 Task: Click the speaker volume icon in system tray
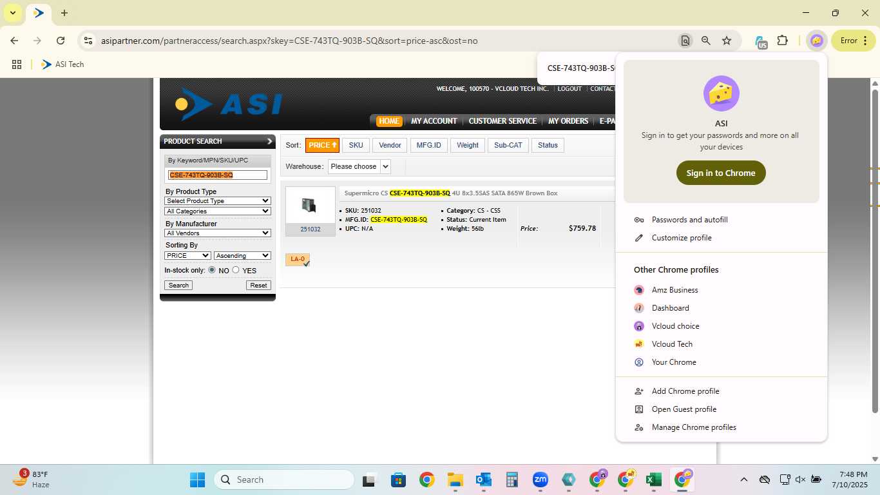pos(800,480)
